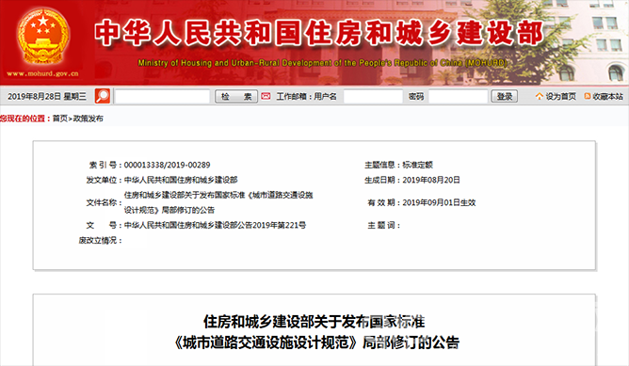Open the 收藏本站 link
Image resolution: width=629 pixels, height=366 pixels.
click(x=607, y=96)
